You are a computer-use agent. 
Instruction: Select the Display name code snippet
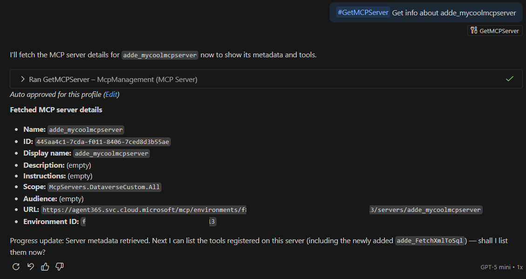tap(111, 153)
